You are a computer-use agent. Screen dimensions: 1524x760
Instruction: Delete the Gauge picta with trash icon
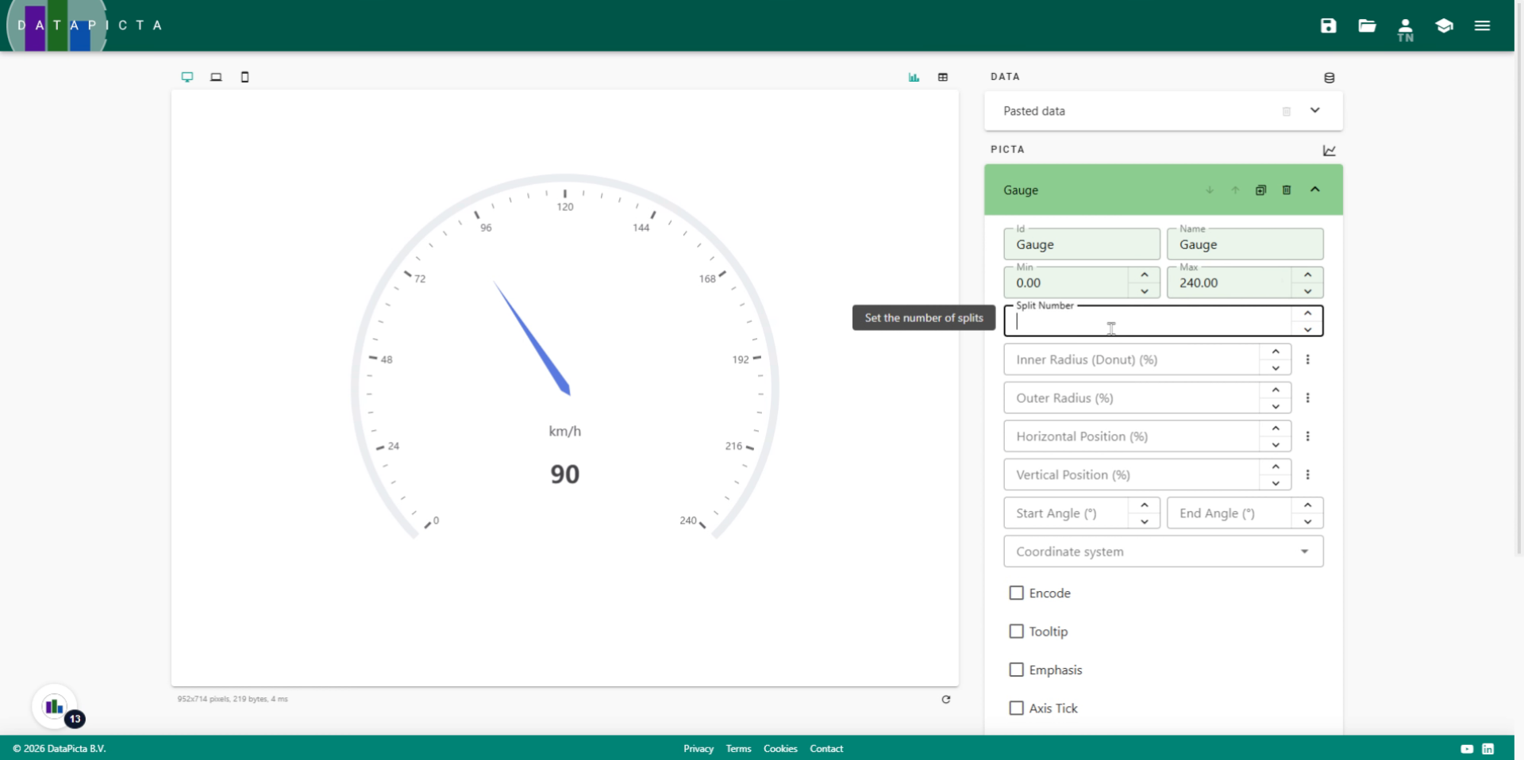[x=1287, y=190]
